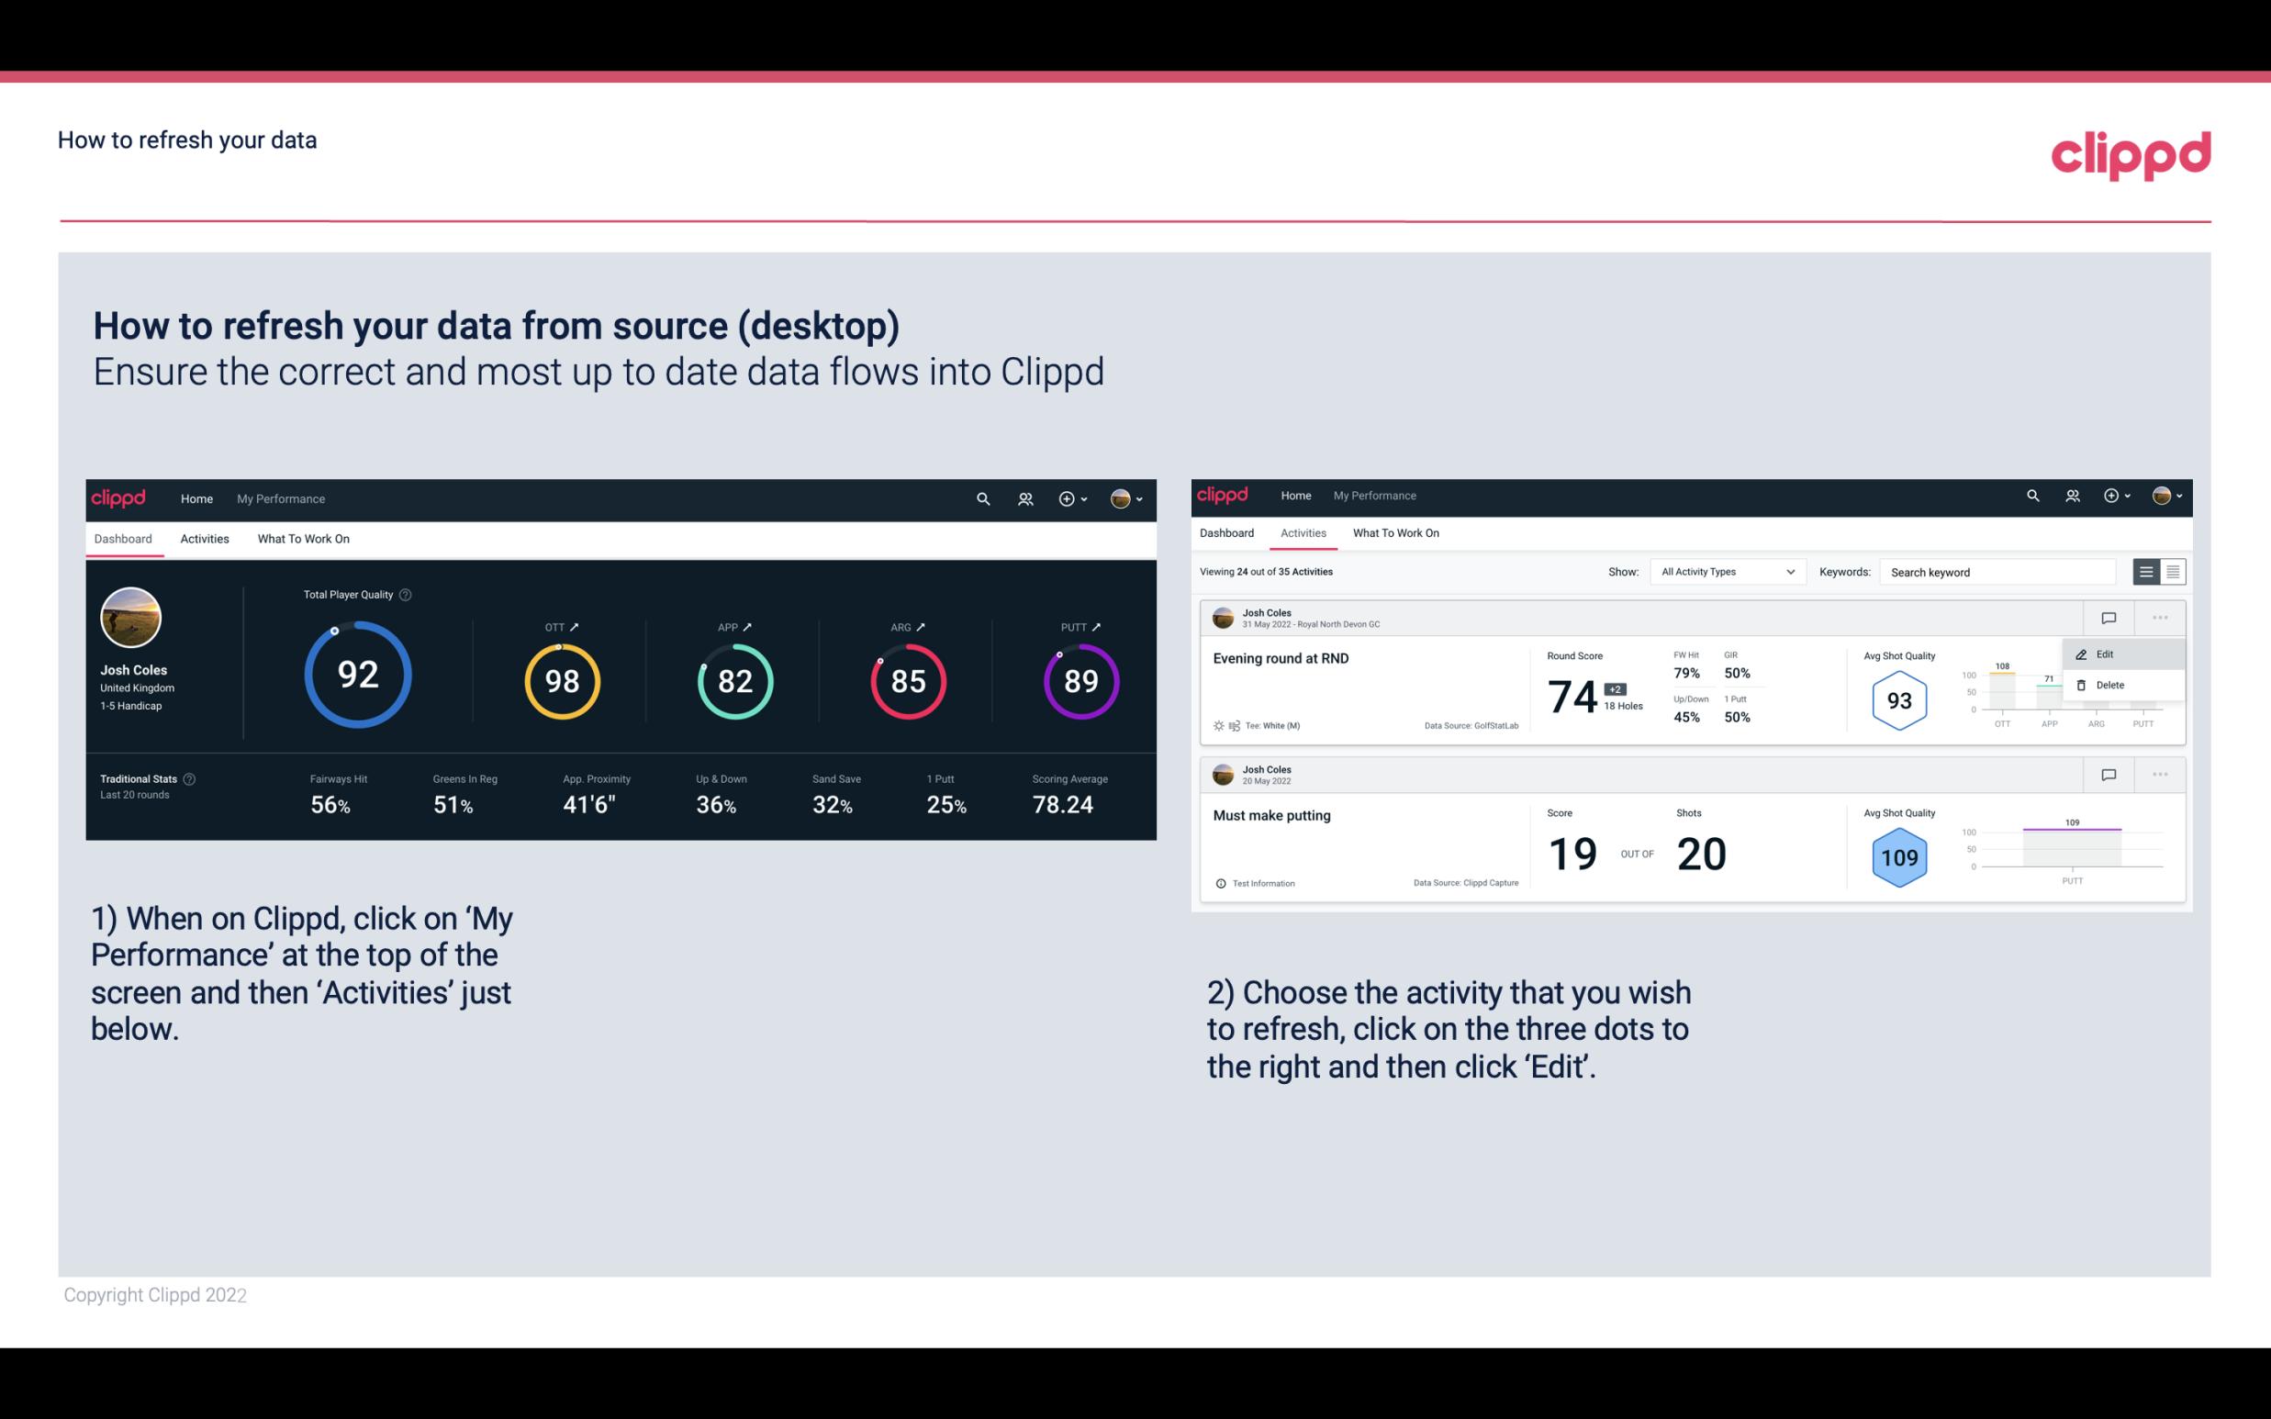Click the search icon in navigation bar
Image resolution: width=2271 pixels, height=1419 pixels.
tap(982, 497)
